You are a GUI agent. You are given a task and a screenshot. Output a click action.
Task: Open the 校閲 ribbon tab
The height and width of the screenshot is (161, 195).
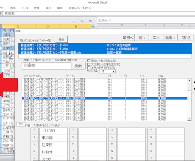(37, 8)
